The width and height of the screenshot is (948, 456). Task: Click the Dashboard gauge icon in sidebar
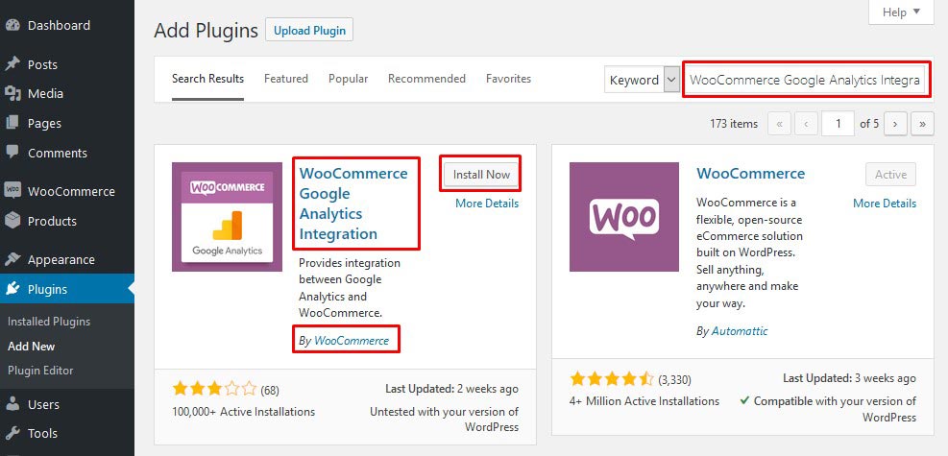point(12,25)
